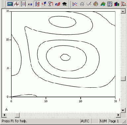Click the matrix name 'A' below the plot
Screen dimensions: 127x125
click(7, 109)
